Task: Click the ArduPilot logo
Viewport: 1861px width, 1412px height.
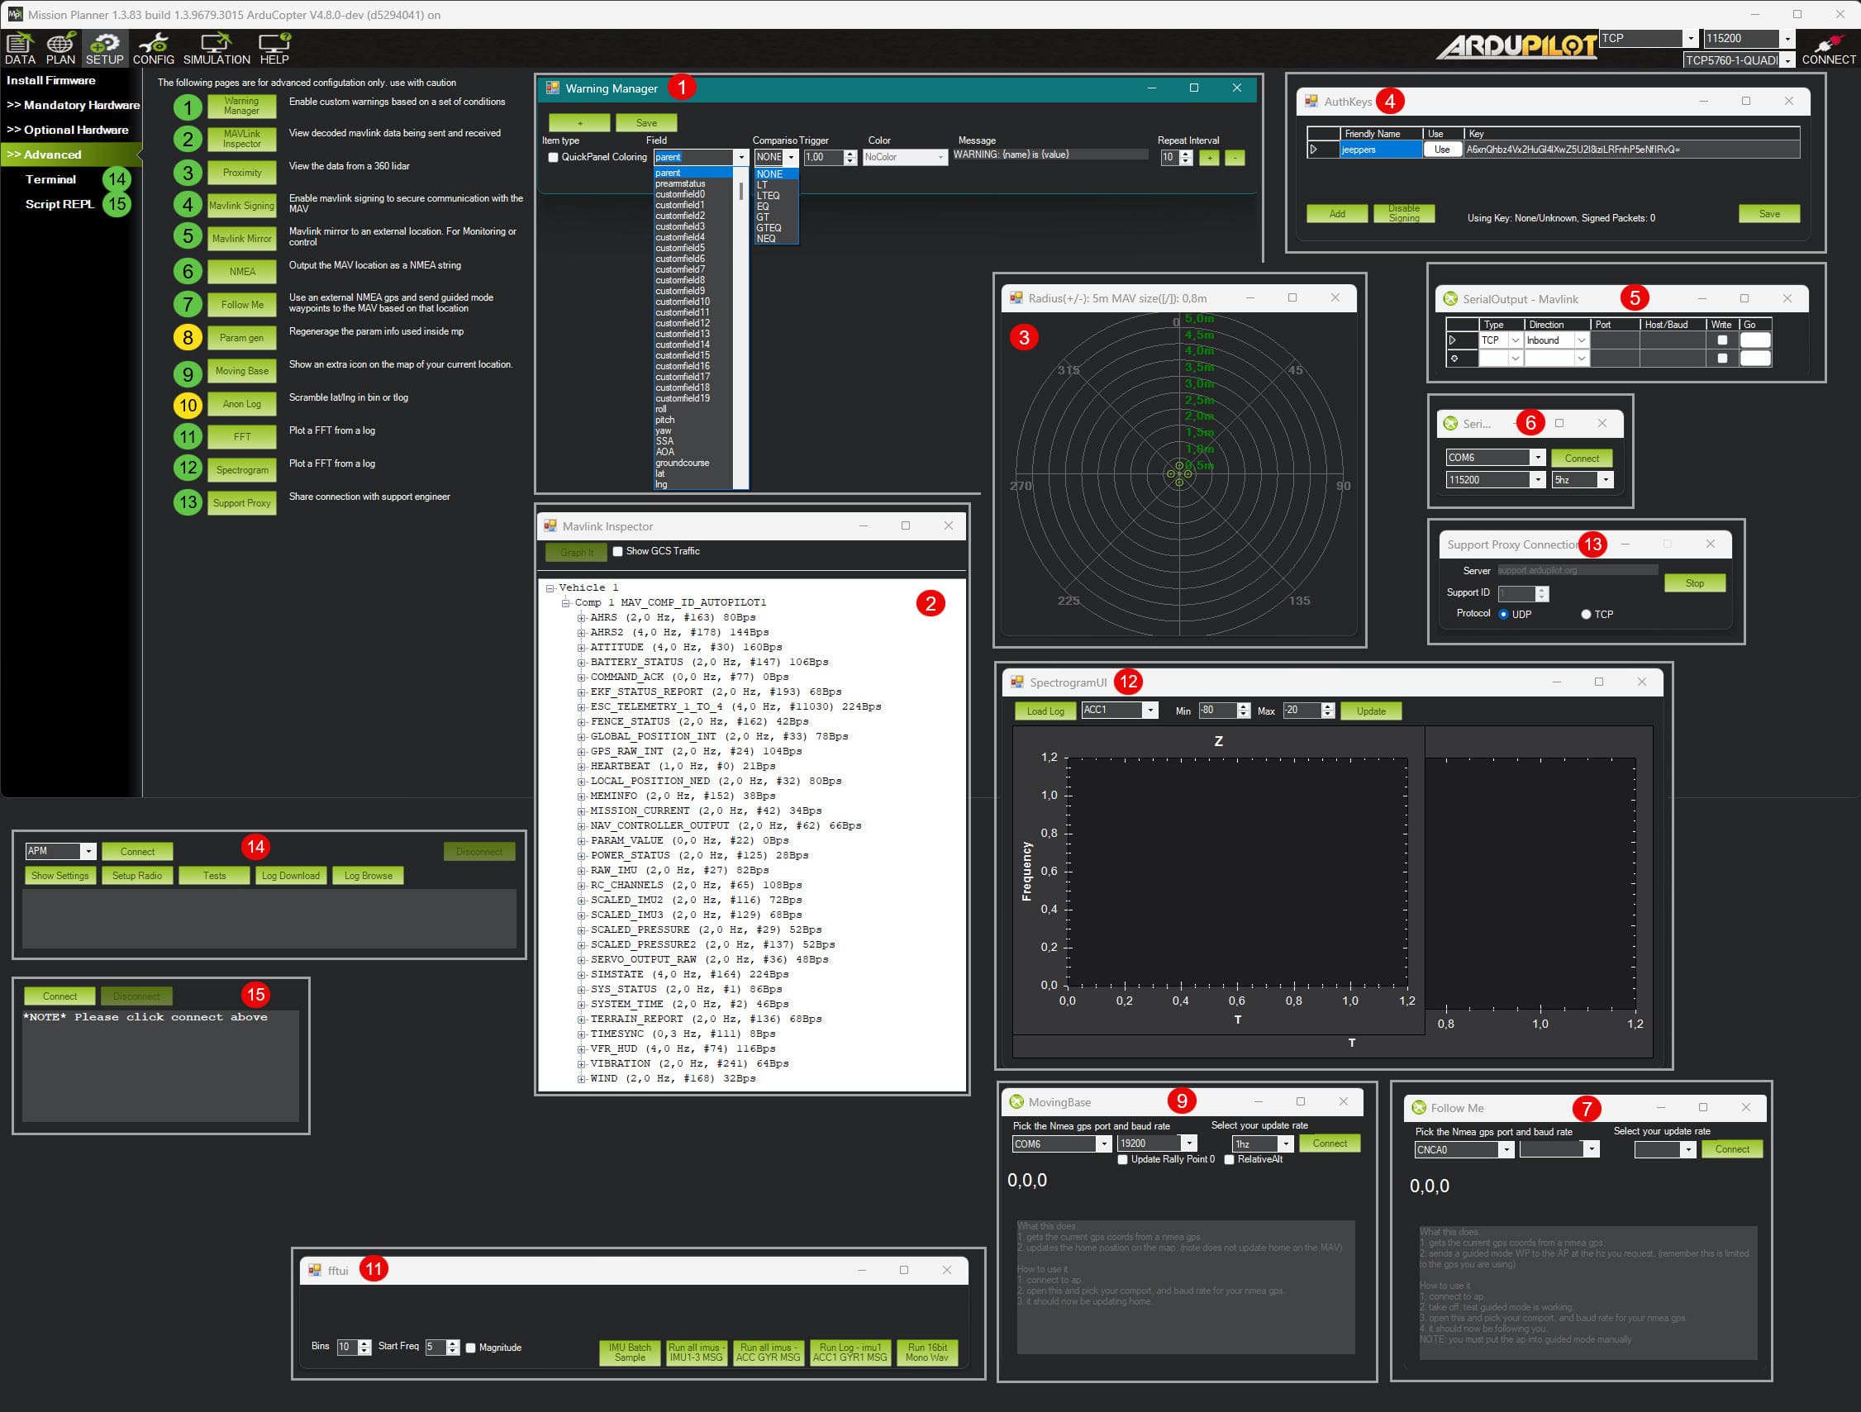Action: tap(1516, 47)
